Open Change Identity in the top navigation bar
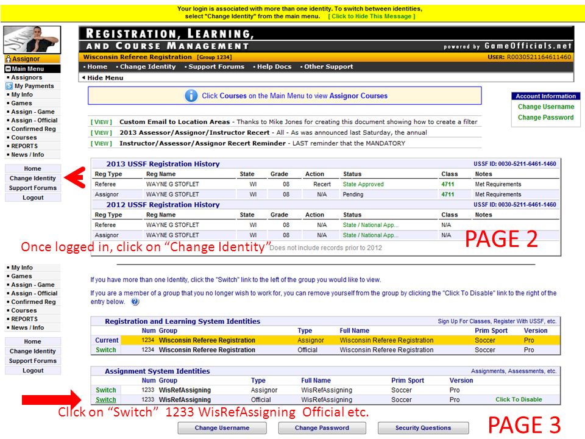 click(147, 66)
